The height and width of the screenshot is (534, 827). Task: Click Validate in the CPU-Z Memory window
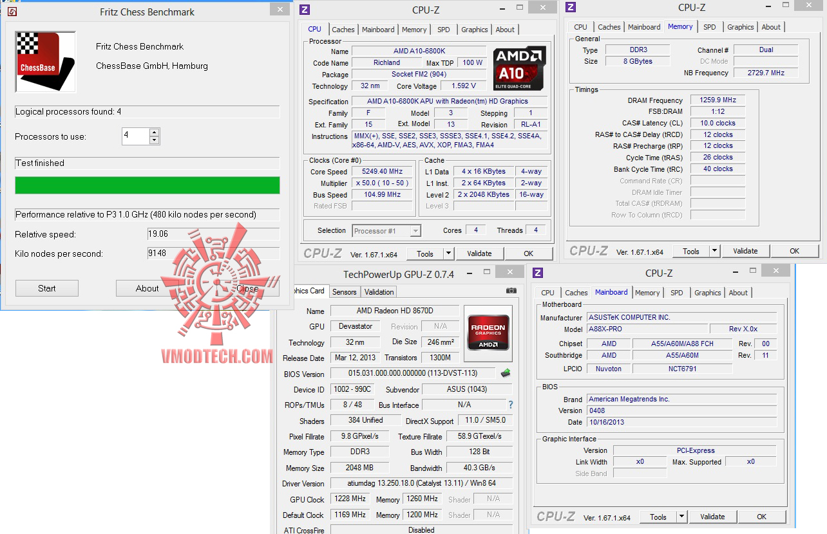pos(745,251)
